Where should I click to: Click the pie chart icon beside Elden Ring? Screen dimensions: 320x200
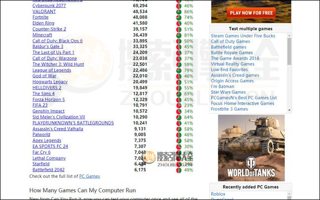click(179, 24)
